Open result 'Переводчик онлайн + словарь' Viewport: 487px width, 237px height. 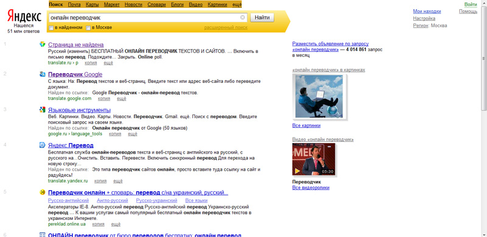point(138,193)
